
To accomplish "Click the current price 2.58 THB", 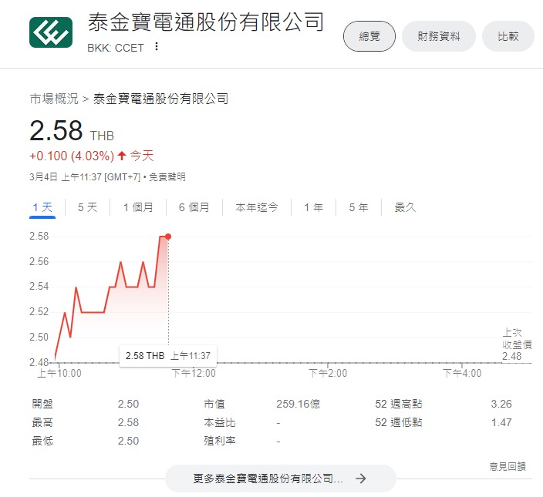I will [x=72, y=131].
